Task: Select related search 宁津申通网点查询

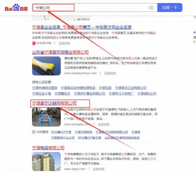Action: pyautogui.click(x=45, y=88)
